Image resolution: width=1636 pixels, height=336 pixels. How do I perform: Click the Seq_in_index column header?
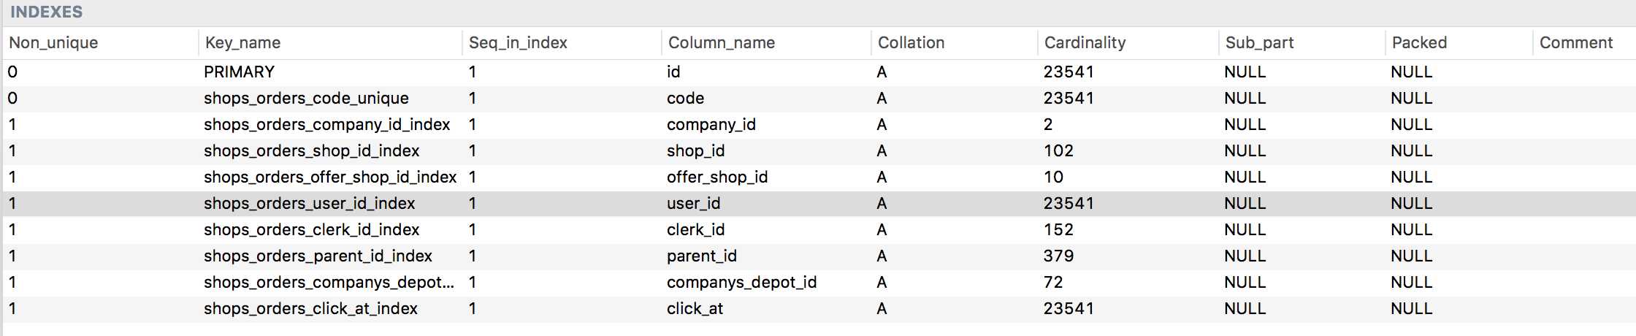click(x=562, y=43)
